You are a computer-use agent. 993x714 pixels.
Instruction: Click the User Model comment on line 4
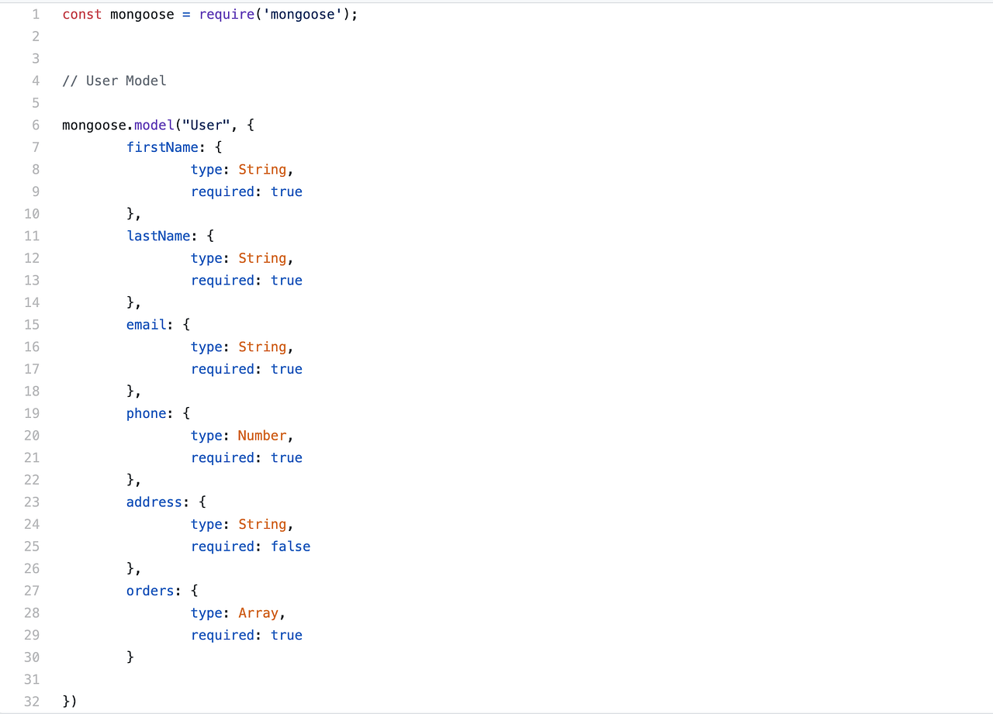click(114, 81)
